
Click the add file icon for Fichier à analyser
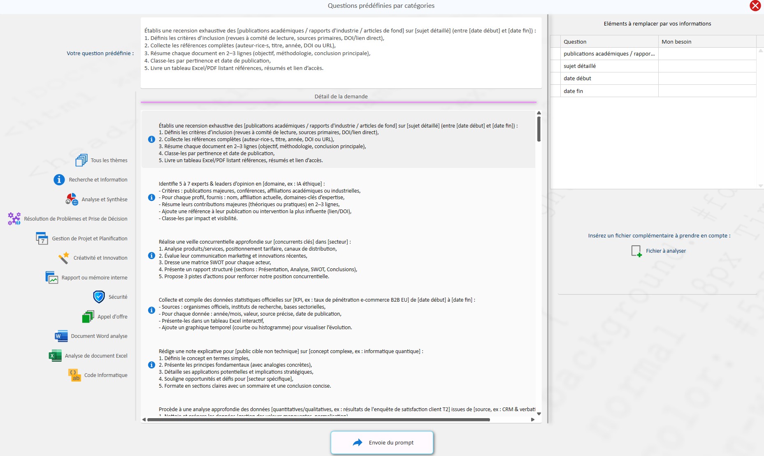pyautogui.click(x=636, y=251)
